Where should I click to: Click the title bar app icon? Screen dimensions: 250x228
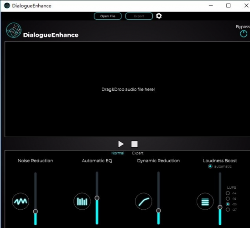pyautogui.click(x=7, y=5)
